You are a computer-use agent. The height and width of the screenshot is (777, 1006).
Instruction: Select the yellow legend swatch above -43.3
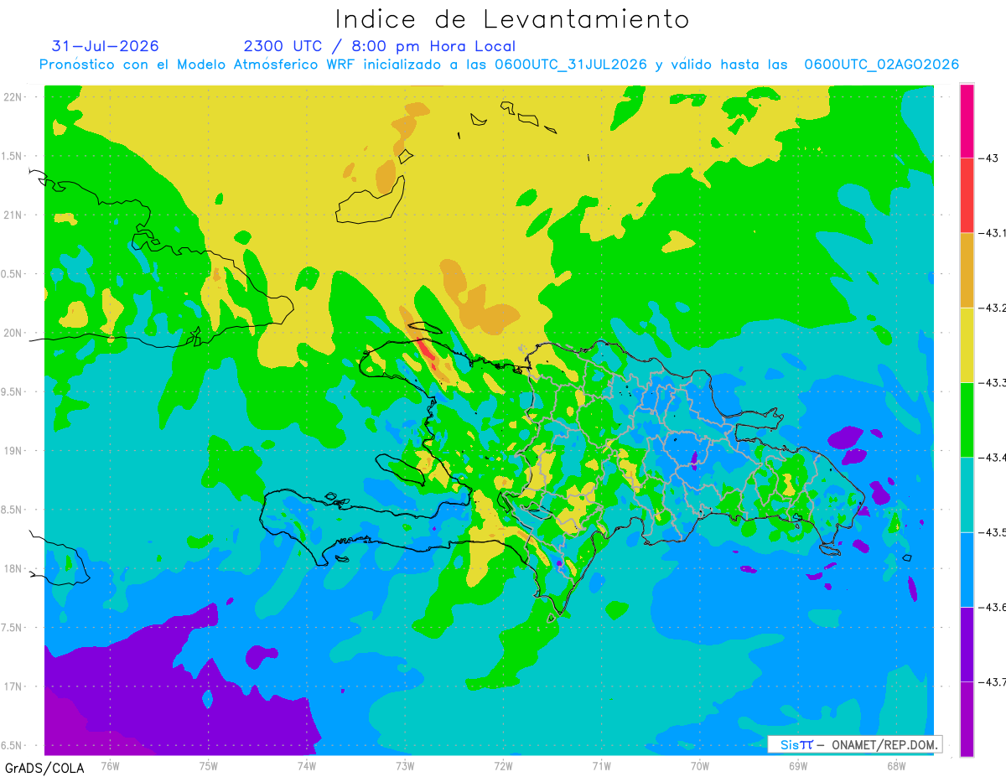(x=967, y=344)
